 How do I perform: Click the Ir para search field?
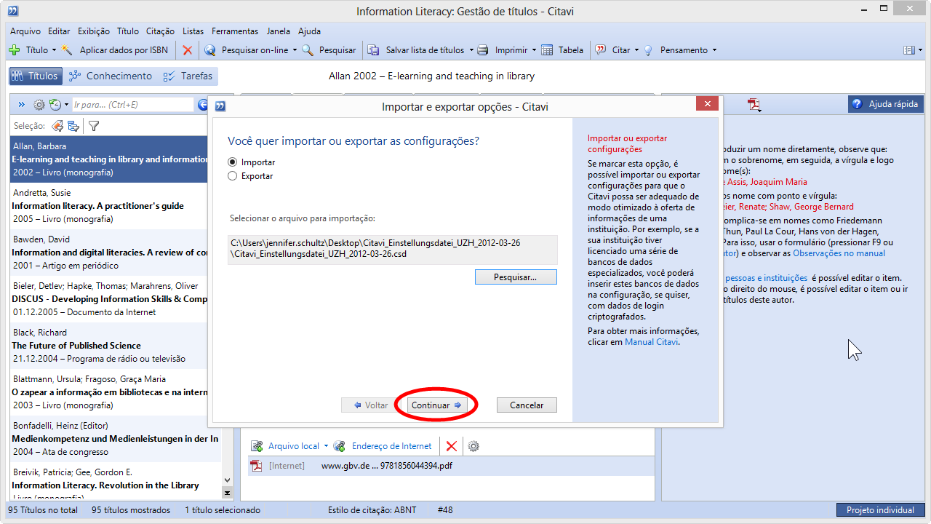point(132,105)
